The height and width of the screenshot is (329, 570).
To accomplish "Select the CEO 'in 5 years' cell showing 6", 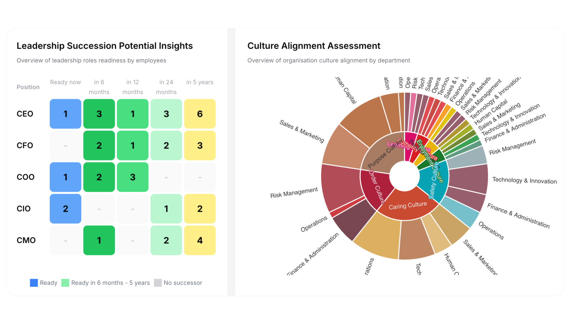I will click(200, 114).
